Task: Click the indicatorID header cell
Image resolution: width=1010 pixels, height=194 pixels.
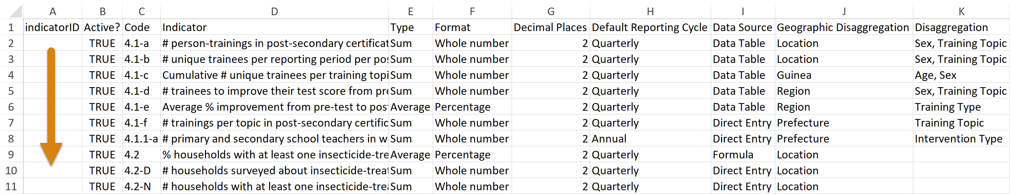Action: [53, 27]
